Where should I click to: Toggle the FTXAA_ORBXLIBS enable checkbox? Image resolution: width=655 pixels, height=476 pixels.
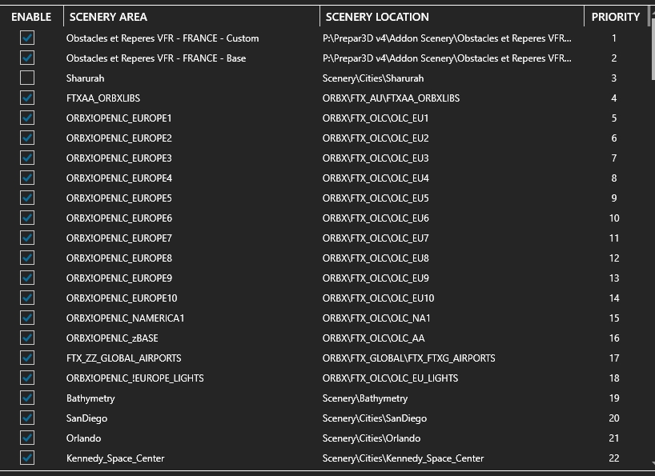(27, 98)
